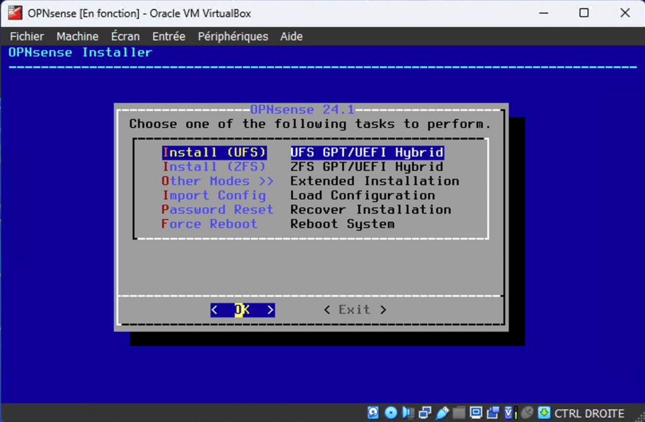Click the UFS GPT/UEFI Hybrid description

(367, 152)
